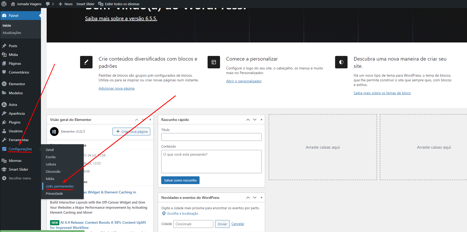
Task: Move Rascunho rápido widget up
Action: [x=248, y=120]
